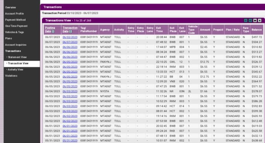Open transaction date link for 17:44:07 exit

[70, 47]
